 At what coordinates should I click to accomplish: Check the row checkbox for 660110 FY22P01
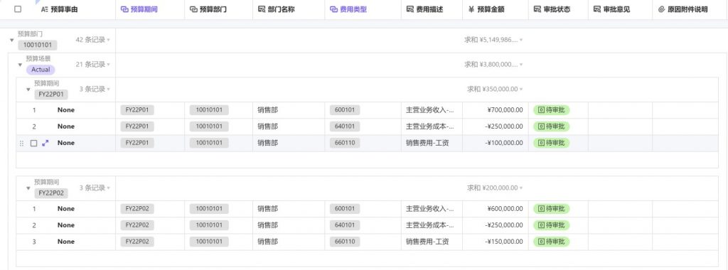[33, 144]
